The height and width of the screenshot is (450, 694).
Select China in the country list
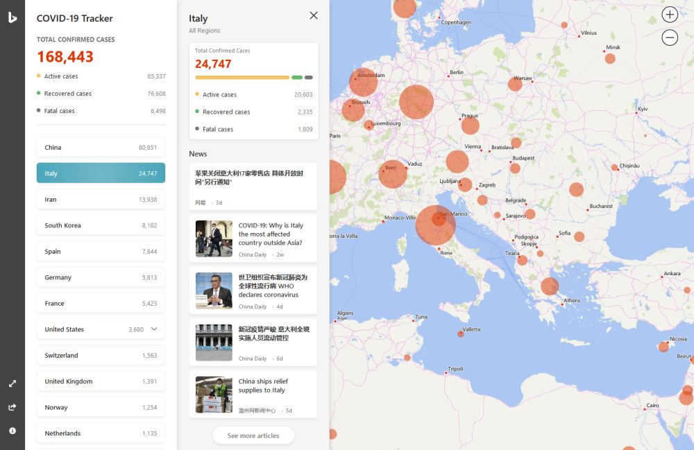click(101, 148)
